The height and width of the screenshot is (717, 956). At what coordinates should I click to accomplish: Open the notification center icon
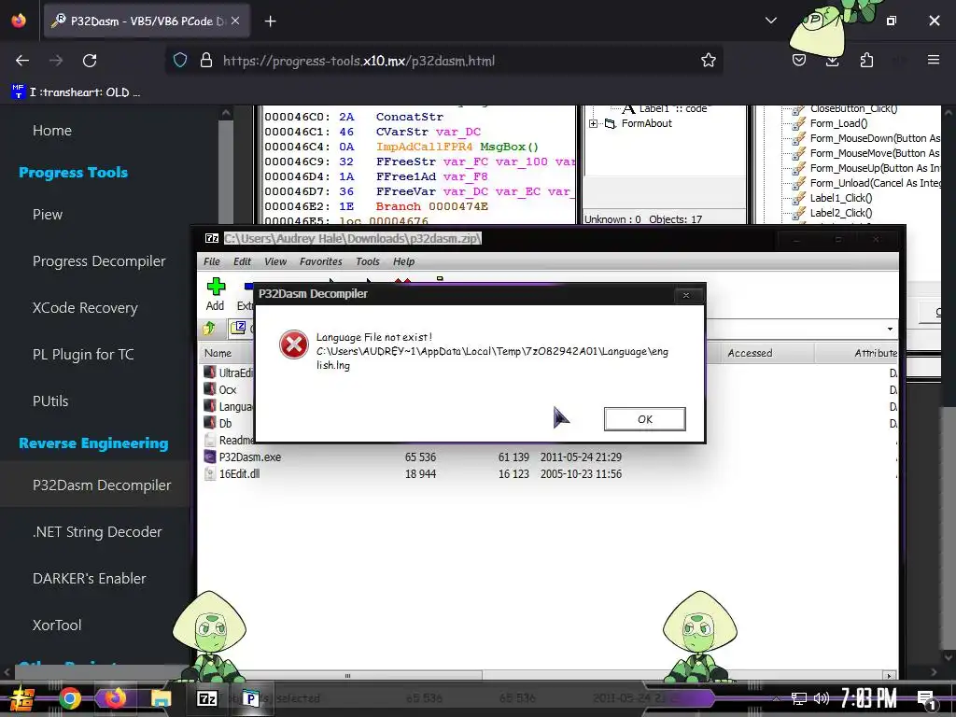tap(925, 700)
